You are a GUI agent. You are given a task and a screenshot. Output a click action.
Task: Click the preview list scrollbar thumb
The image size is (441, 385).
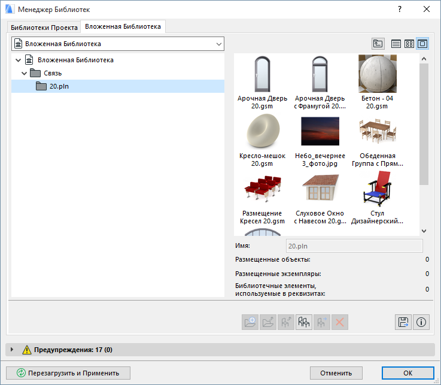pyautogui.click(x=424, y=124)
